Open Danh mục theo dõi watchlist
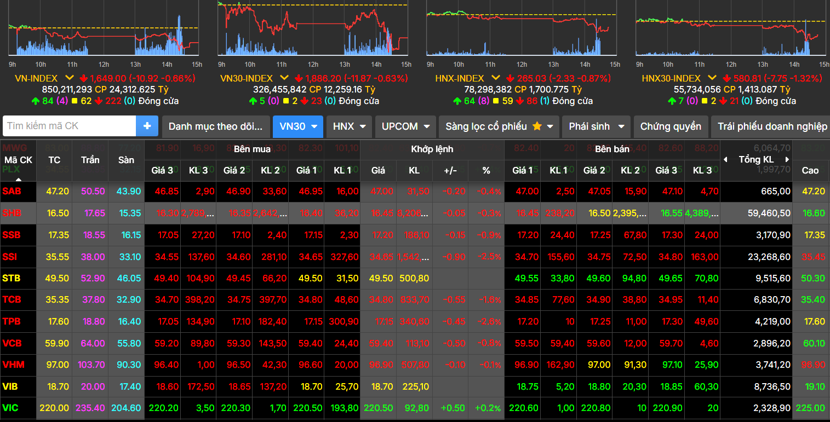This screenshot has width=830, height=422. pyautogui.click(x=215, y=126)
